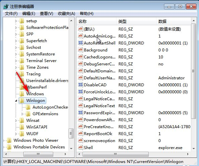Click the SPP folder icon
Image resolution: width=199 pixels, height=166 pixels.
22,34
